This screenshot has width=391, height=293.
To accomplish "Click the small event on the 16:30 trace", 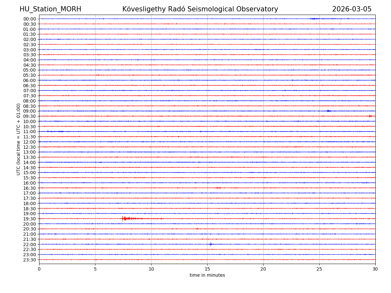I will pyautogui.click(x=218, y=188).
